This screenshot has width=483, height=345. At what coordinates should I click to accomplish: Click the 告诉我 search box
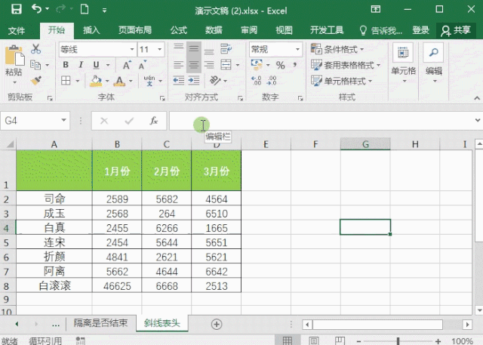tap(380, 30)
